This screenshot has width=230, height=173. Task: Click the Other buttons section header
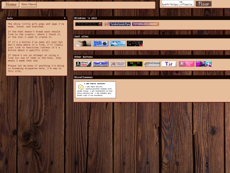83,57
